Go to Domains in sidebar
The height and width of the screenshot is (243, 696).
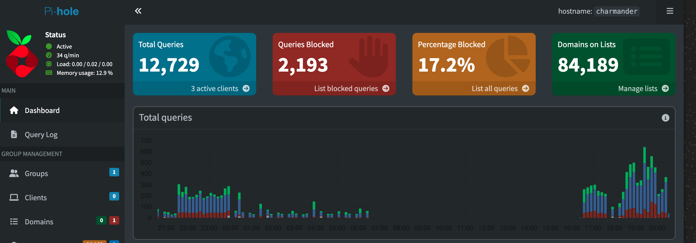pos(39,222)
